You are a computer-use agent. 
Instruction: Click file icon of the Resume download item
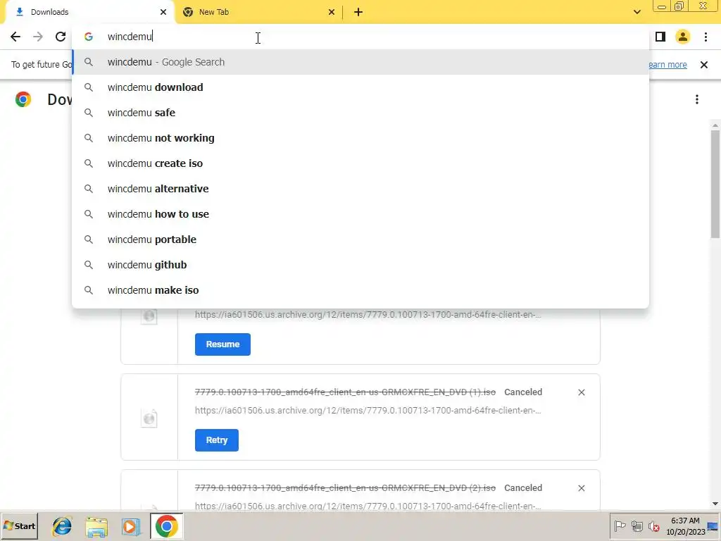pos(149,316)
